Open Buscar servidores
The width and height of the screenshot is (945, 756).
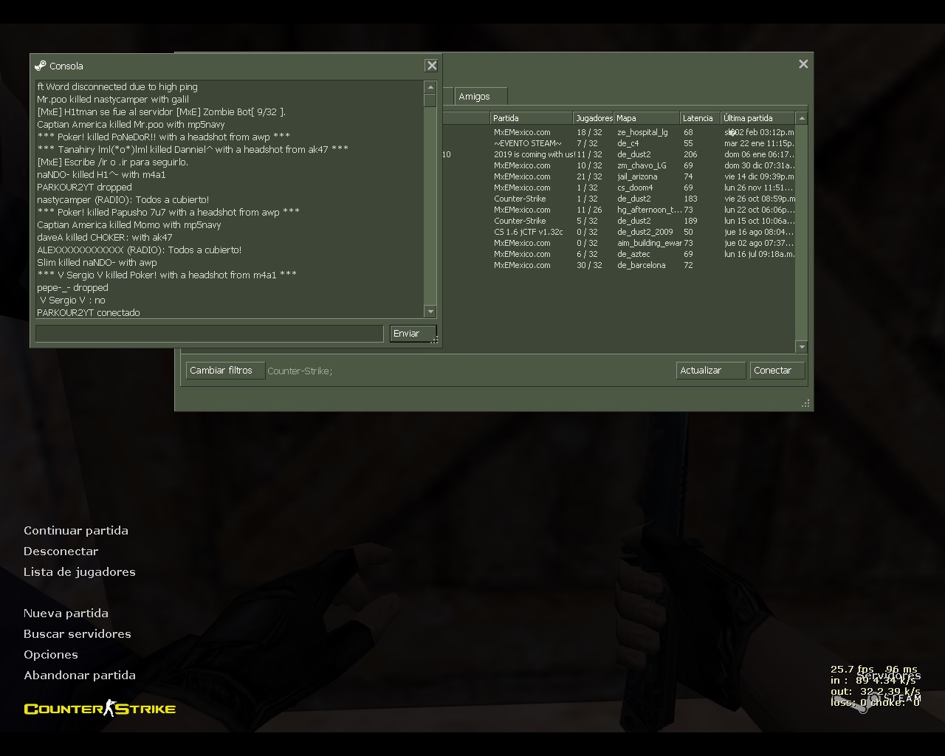(78, 634)
